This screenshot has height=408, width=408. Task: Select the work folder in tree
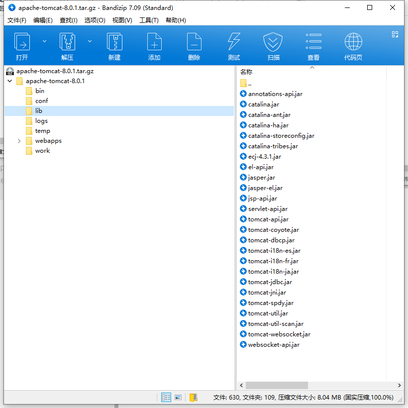42,151
